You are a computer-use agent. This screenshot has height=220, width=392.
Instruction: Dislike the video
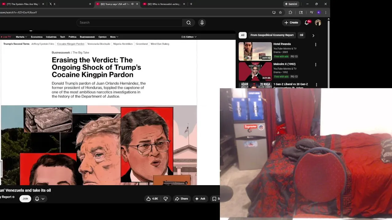pyautogui.click(x=166, y=199)
